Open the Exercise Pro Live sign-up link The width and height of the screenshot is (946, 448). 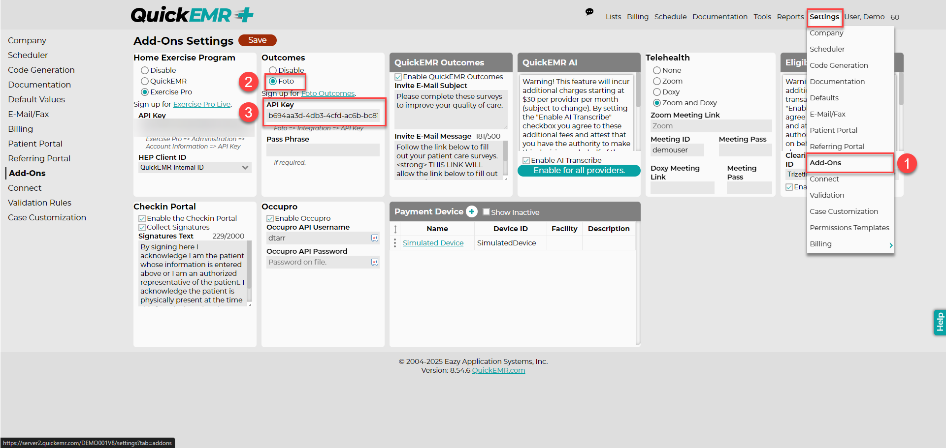202,104
